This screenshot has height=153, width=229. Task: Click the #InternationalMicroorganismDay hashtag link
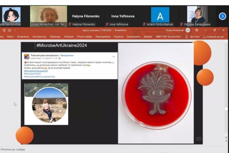(40, 76)
